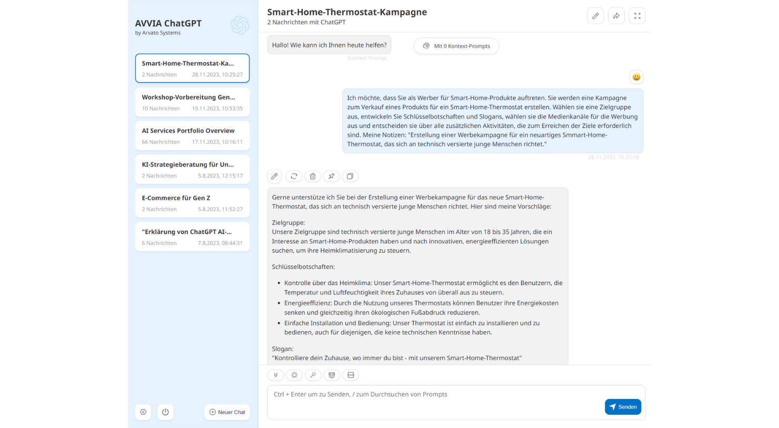Click the double-chevron down icon above input
Image resolution: width=779 pixels, height=428 pixels.
(x=275, y=375)
